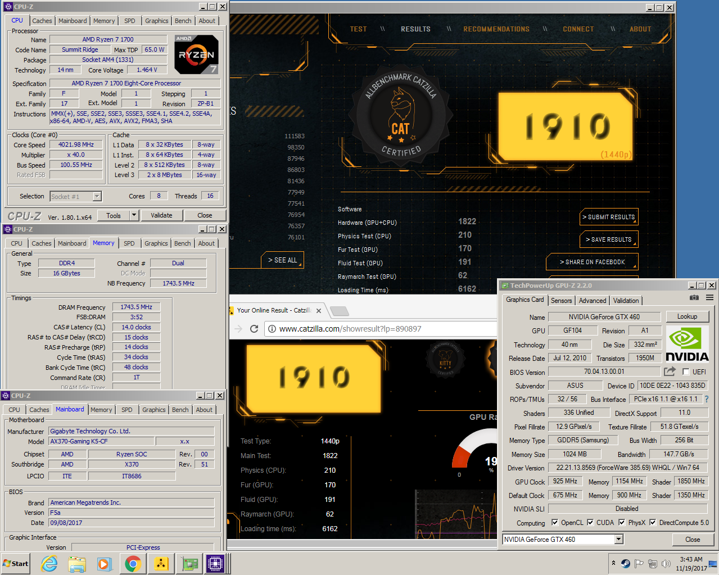Open Bench tab in top CPU-Z window
This screenshot has height=575, width=719.
[183, 21]
